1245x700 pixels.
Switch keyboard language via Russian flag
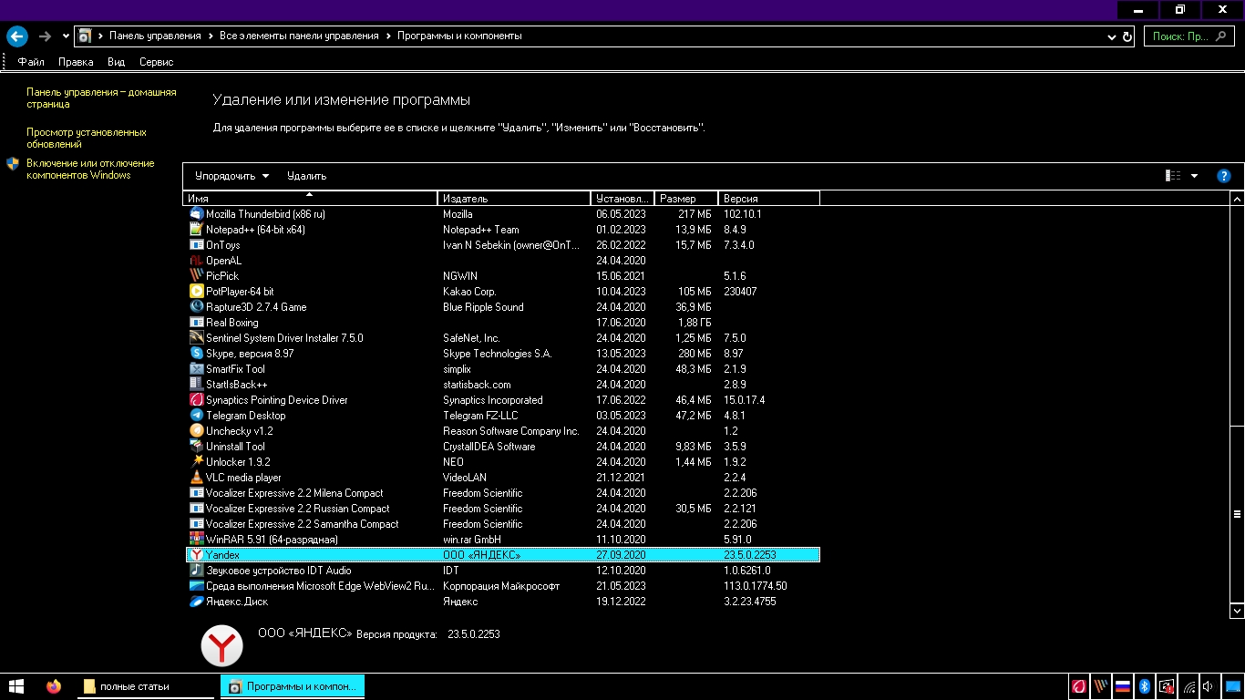tap(1122, 686)
